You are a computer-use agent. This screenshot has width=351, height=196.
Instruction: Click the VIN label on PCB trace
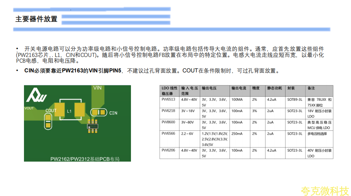click(97, 88)
